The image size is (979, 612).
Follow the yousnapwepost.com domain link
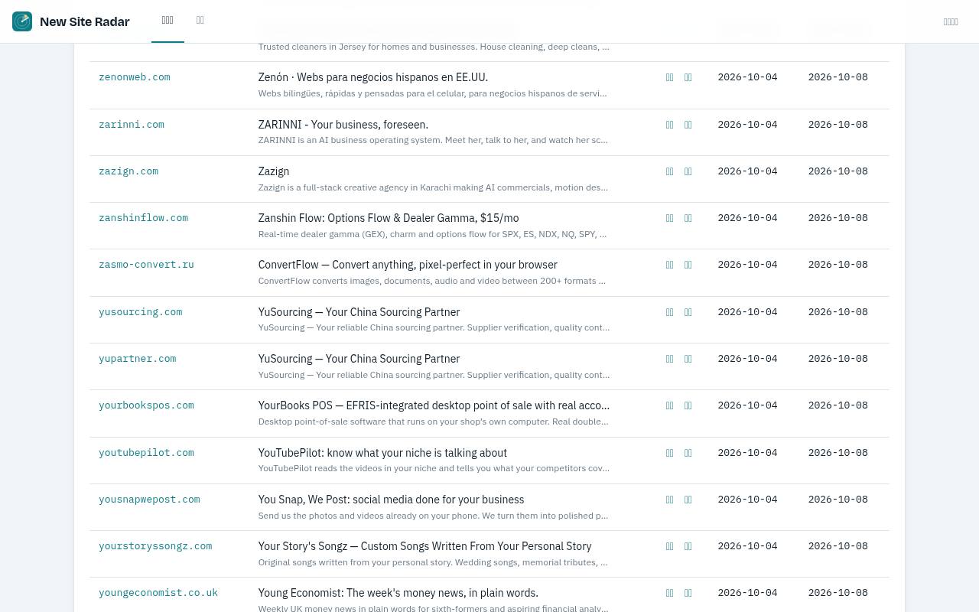point(149,500)
